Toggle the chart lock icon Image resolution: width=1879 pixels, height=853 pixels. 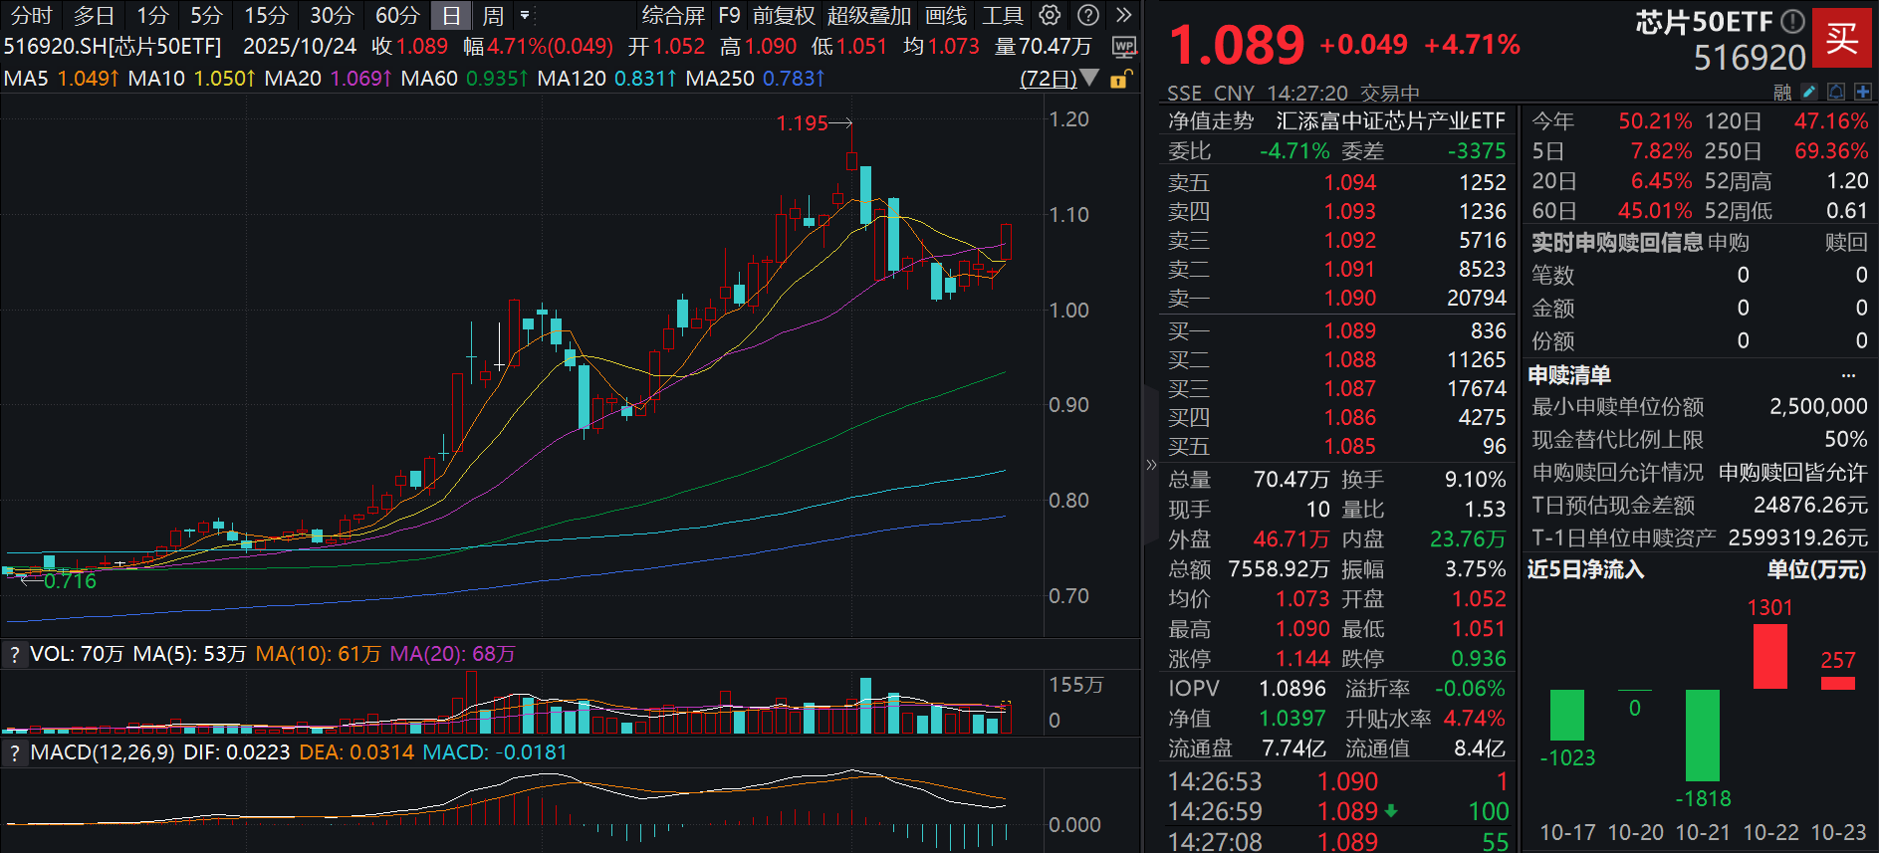[x=1119, y=80]
